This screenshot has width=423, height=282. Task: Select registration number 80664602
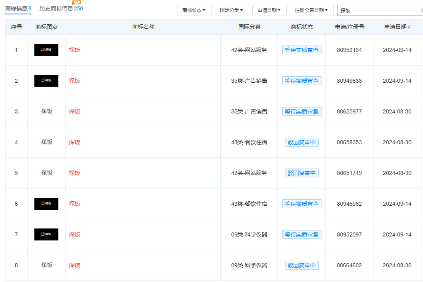pyautogui.click(x=349, y=265)
